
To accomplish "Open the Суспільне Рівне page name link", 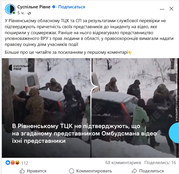I will 34,7.
